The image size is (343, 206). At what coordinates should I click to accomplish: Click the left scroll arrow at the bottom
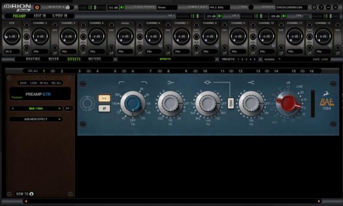[x=26, y=201]
